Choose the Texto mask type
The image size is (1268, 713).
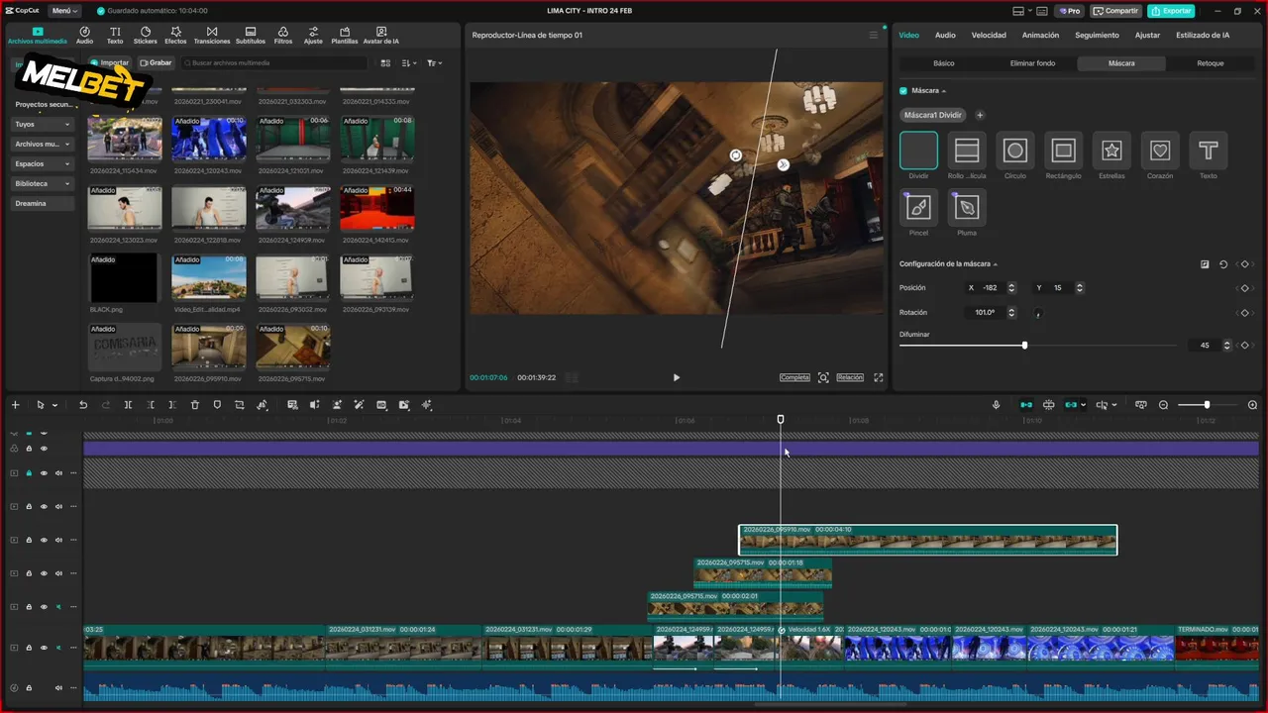1209,151
